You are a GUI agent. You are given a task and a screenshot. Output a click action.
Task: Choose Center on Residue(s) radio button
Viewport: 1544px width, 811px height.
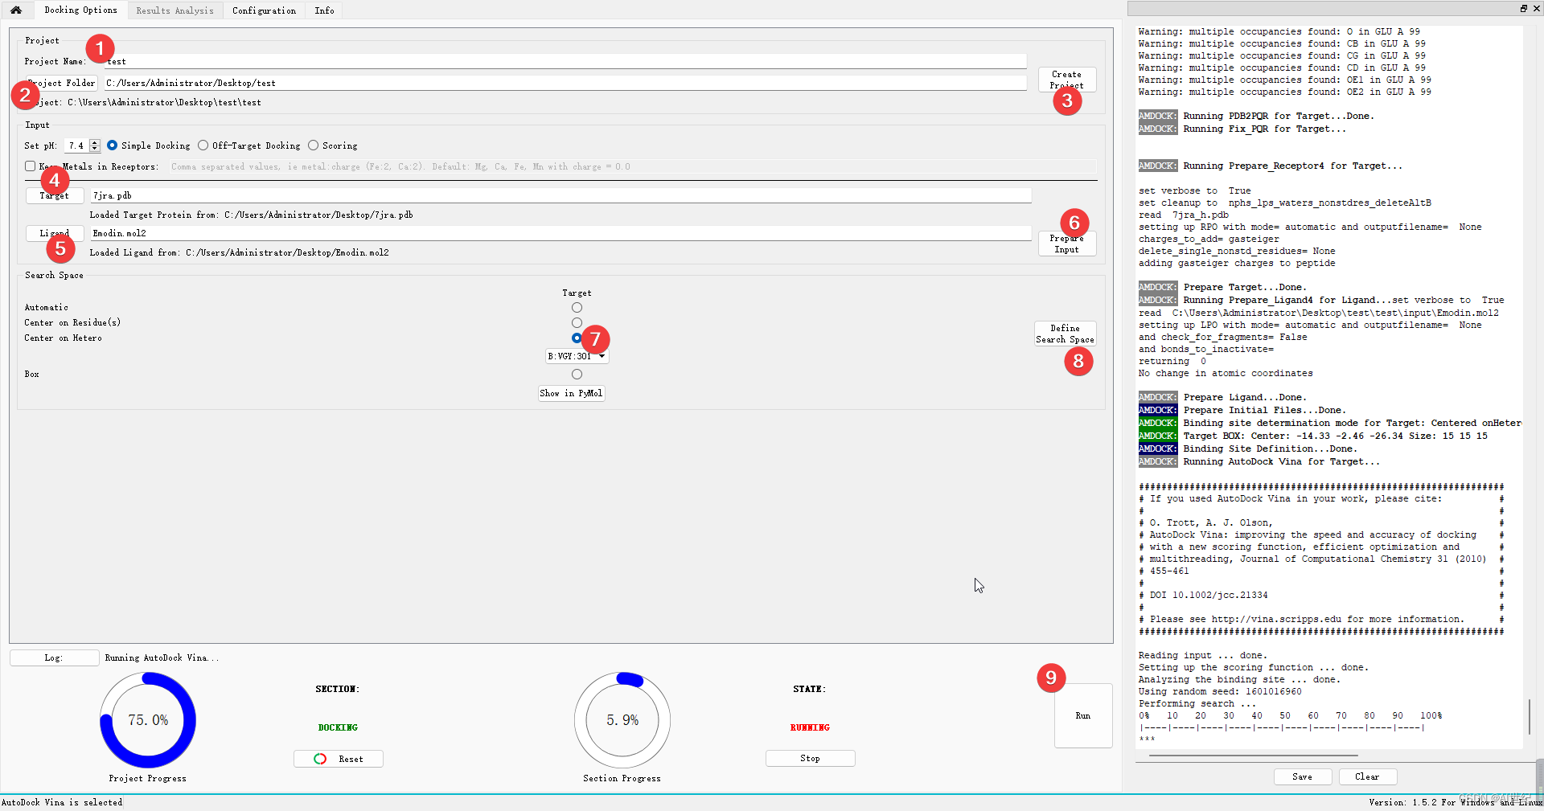click(x=577, y=323)
